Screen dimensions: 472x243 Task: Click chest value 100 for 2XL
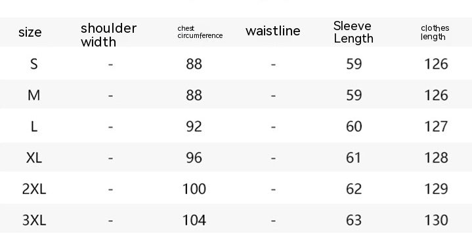(x=194, y=189)
